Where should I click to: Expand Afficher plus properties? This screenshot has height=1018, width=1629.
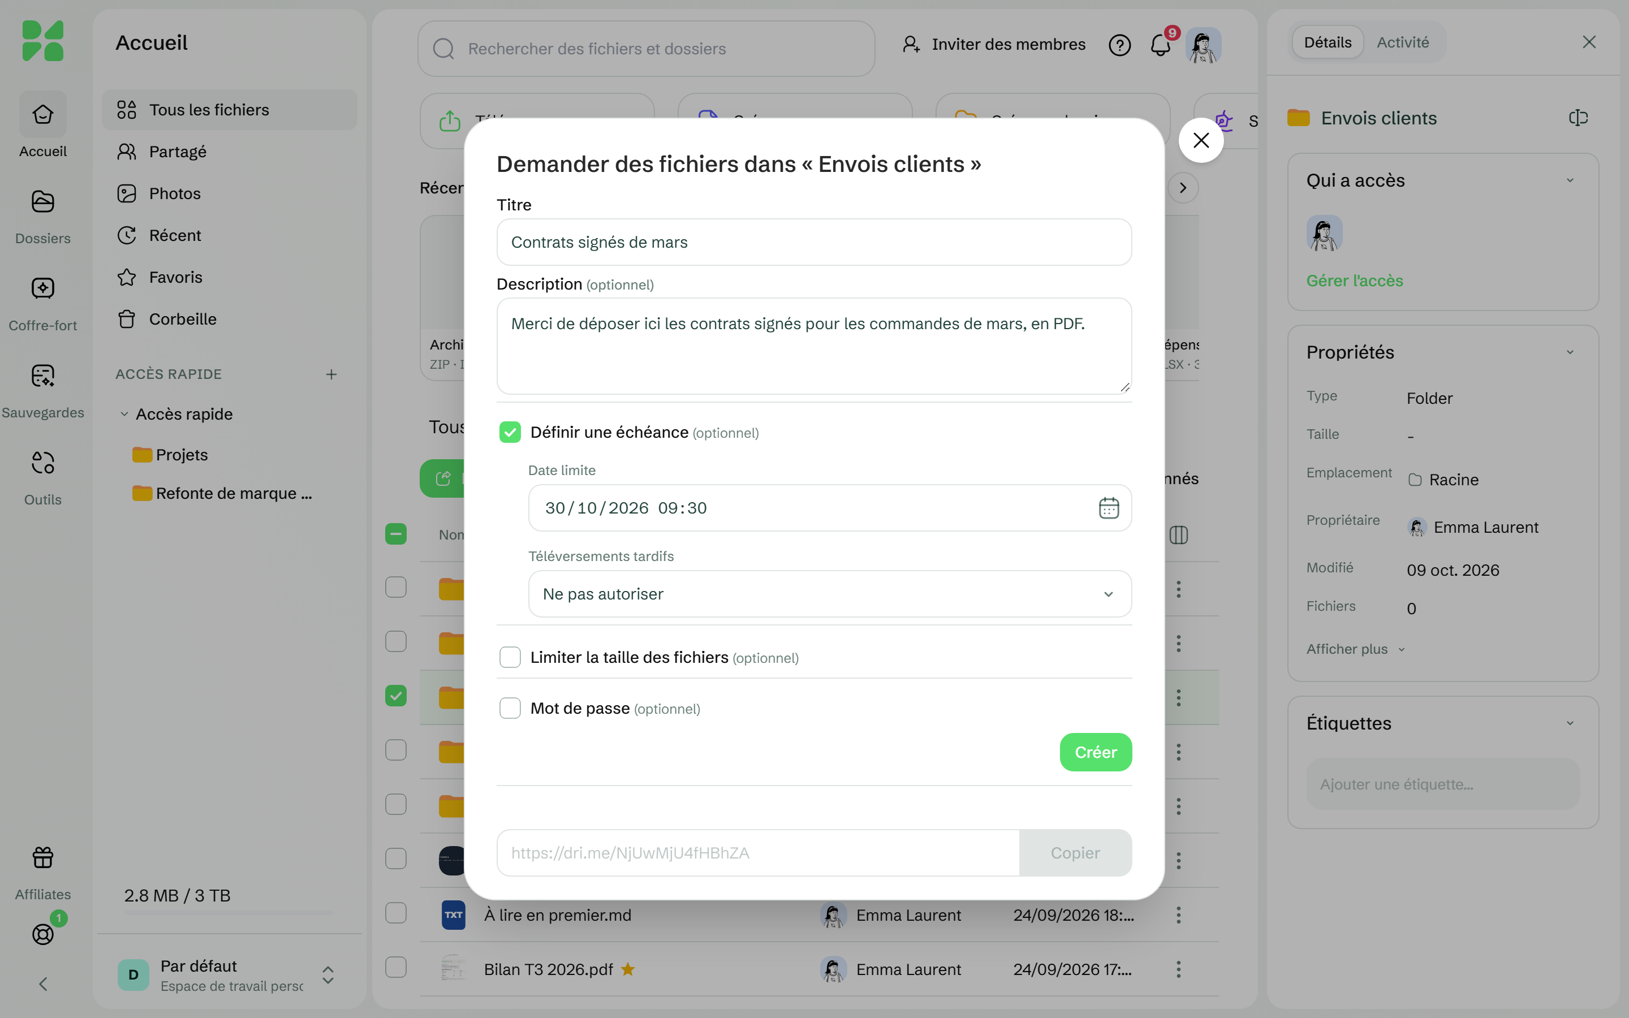(x=1356, y=649)
